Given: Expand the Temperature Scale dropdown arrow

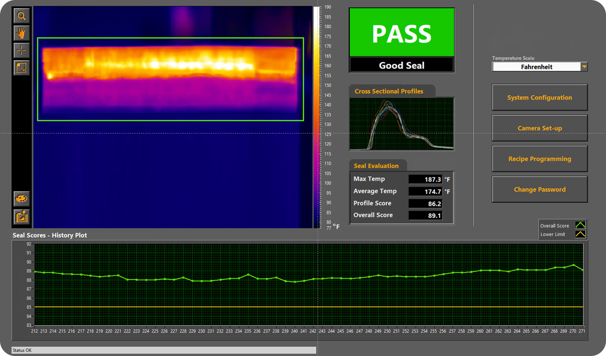Looking at the screenshot, I should (584, 67).
